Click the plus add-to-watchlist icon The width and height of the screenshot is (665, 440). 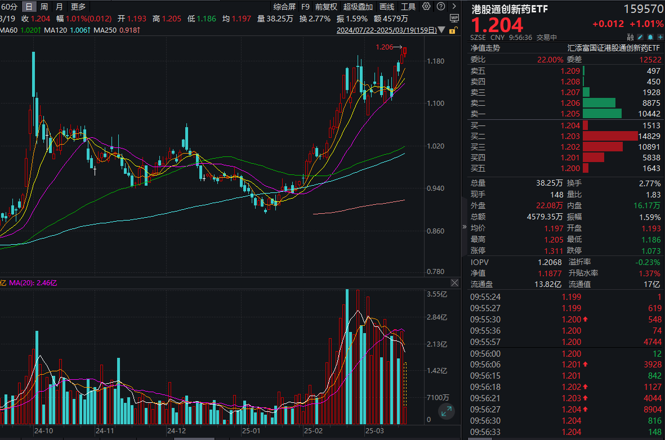point(660,35)
